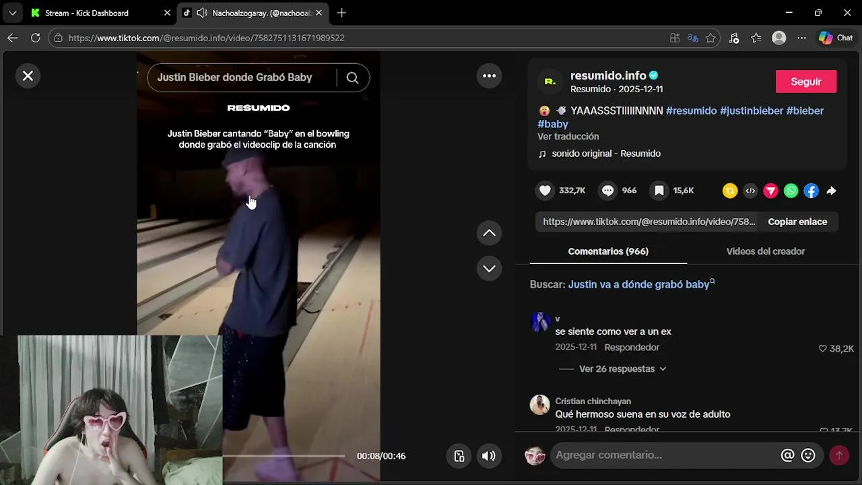Open the browser profile avatar
The height and width of the screenshot is (485, 862).
coord(779,38)
